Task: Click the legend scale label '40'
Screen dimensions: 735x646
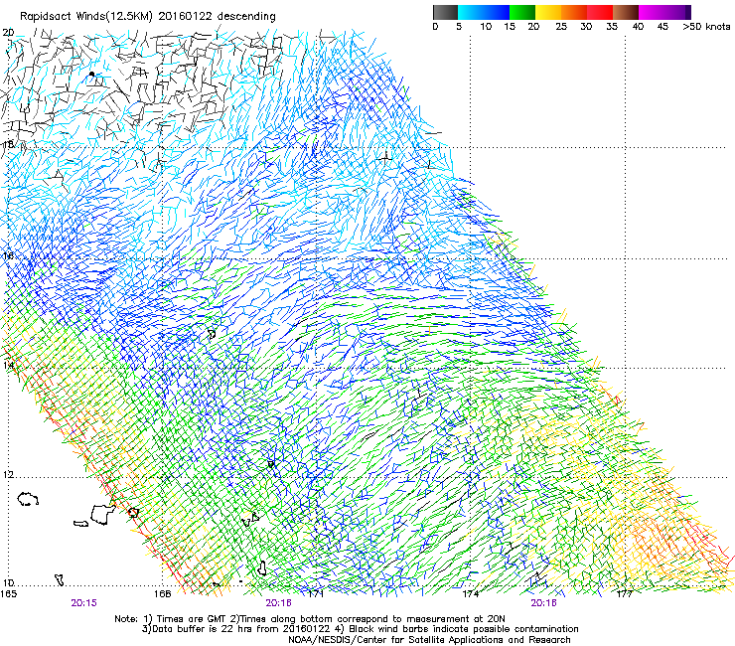Action: pyautogui.click(x=638, y=27)
